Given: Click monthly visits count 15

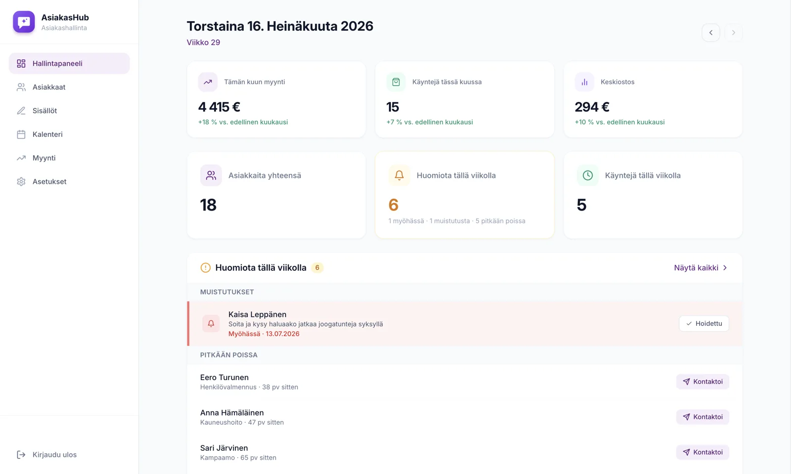Looking at the screenshot, I should click(x=393, y=107).
